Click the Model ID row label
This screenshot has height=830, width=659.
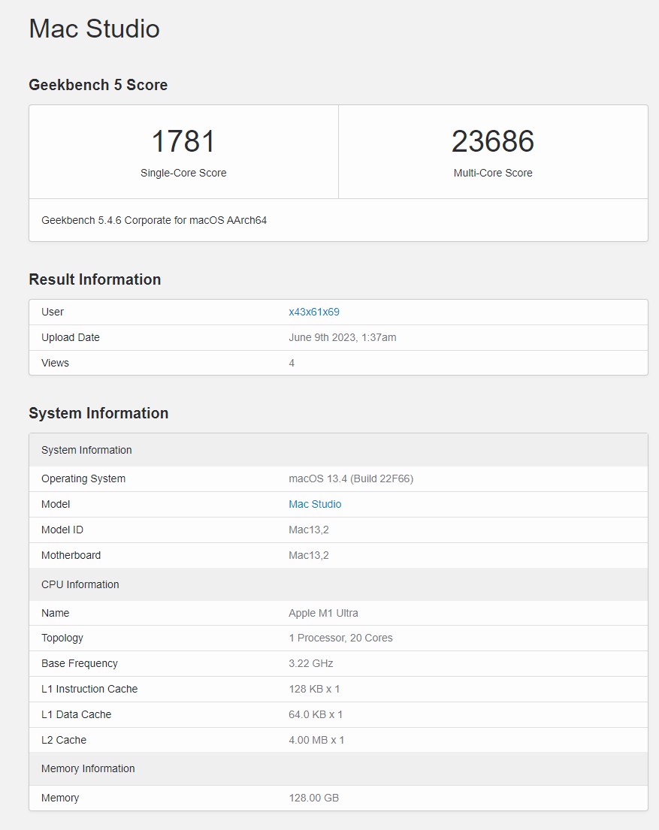click(x=62, y=530)
